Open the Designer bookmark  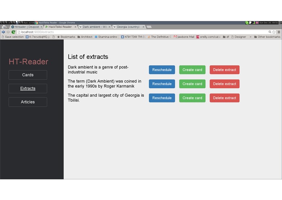(x=239, y=37)
